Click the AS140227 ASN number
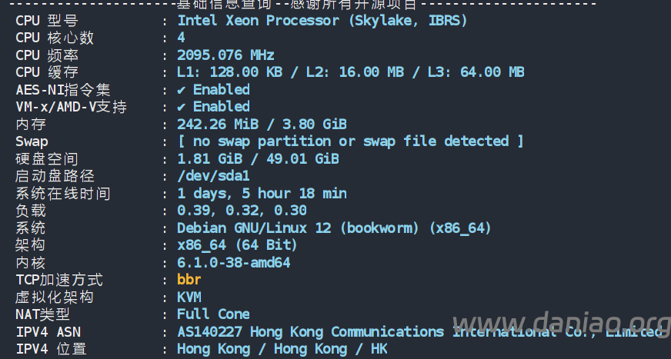The image size is (671, 359). pyautogui.click(x=209, y=331)
